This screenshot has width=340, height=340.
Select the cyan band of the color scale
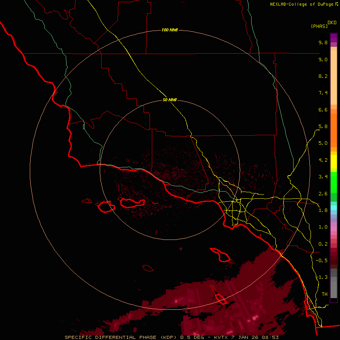(x=334, y=208)
